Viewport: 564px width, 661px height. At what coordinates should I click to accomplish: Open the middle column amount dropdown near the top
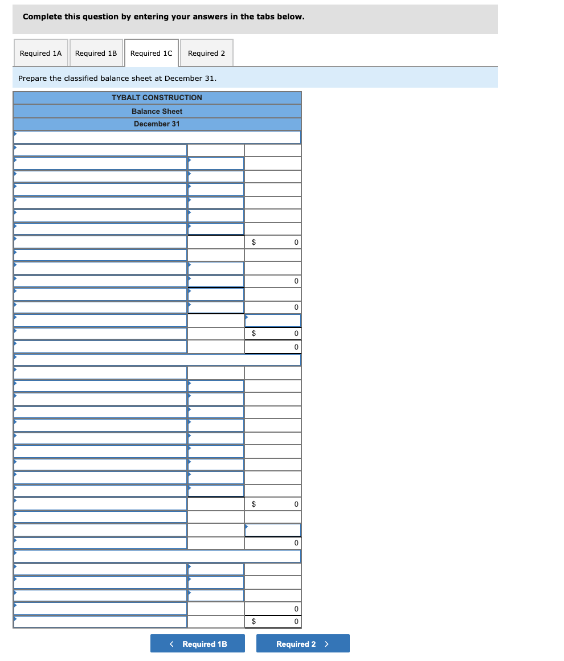tap(215, 163)
